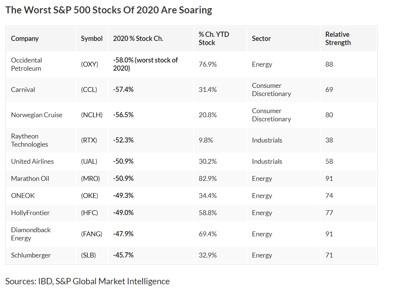Viewport: 400px width, 291px height.
Task: Click the United Airlines row name
Action: pyautogui.click(x=32, y=162)
